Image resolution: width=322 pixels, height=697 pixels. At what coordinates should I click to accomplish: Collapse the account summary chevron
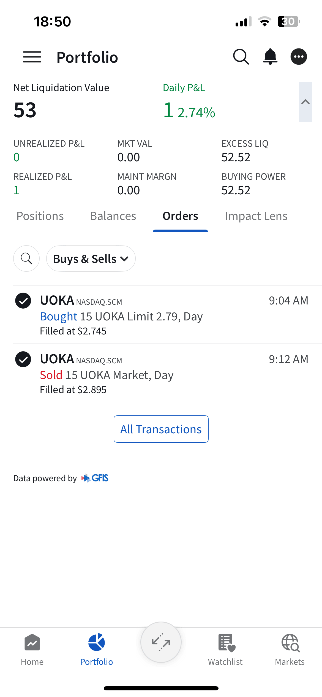pos(305,102)
